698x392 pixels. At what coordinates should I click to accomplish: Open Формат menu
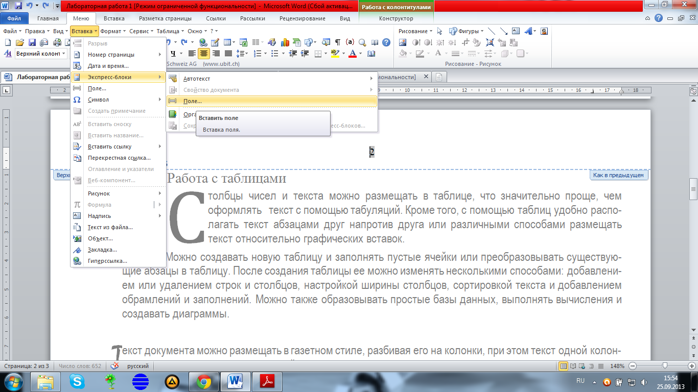pyautogui.click(x=113, y=31)
